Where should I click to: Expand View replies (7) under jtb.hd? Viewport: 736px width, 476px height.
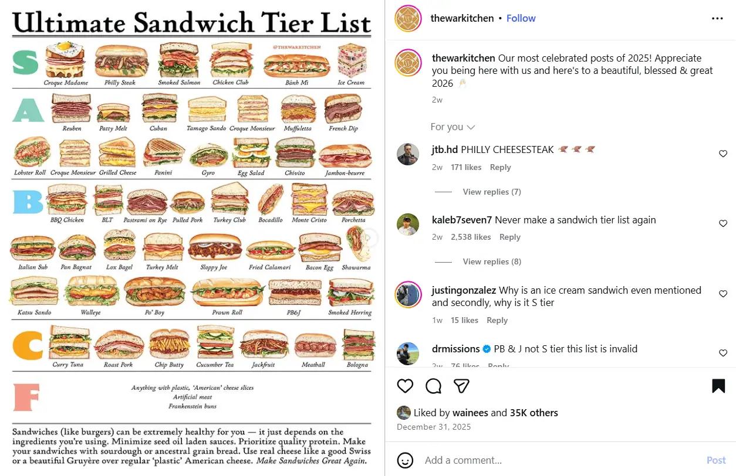(x=491, y=192)
